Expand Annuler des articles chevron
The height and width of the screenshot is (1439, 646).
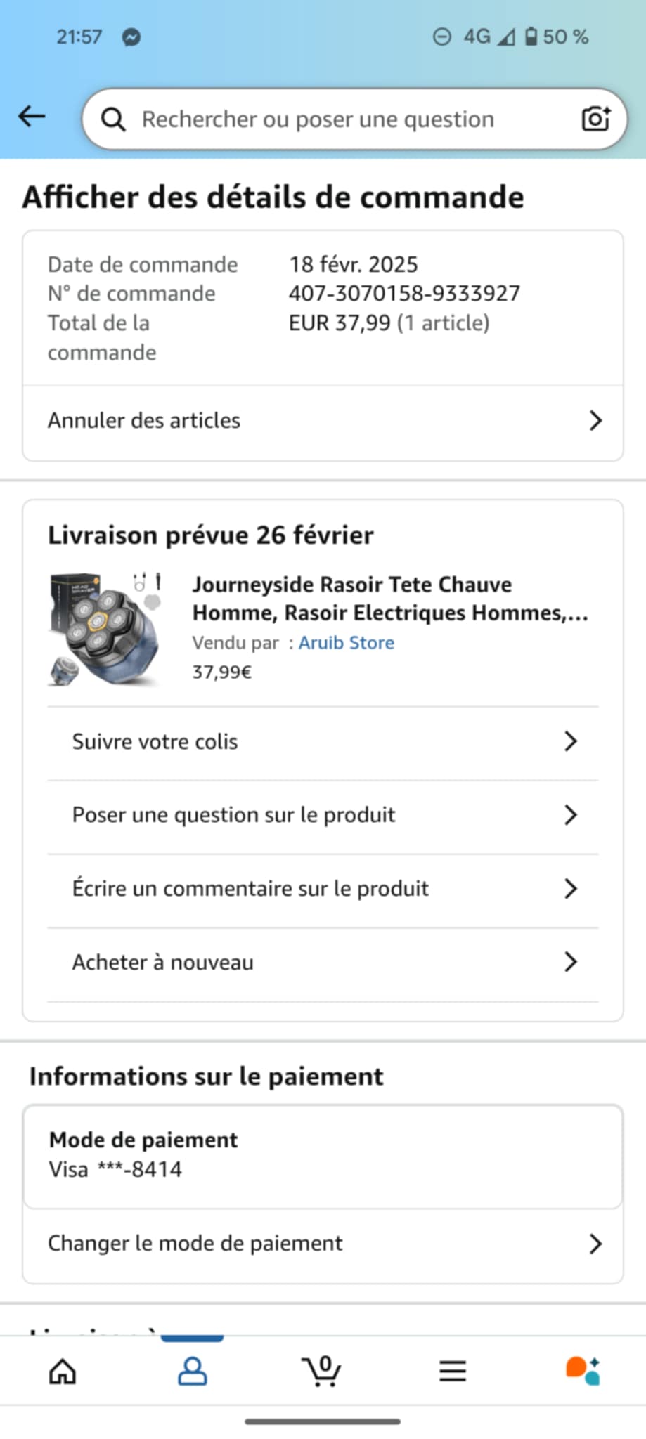point(595,421)
